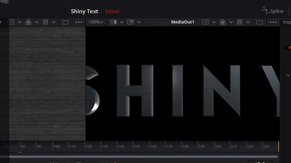Open the Help menu
Screen dimensions: 291x163
click(x=4, y=1)
